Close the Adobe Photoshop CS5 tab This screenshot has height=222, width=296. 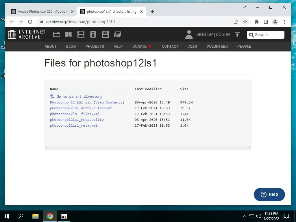[x=72, y=12]
